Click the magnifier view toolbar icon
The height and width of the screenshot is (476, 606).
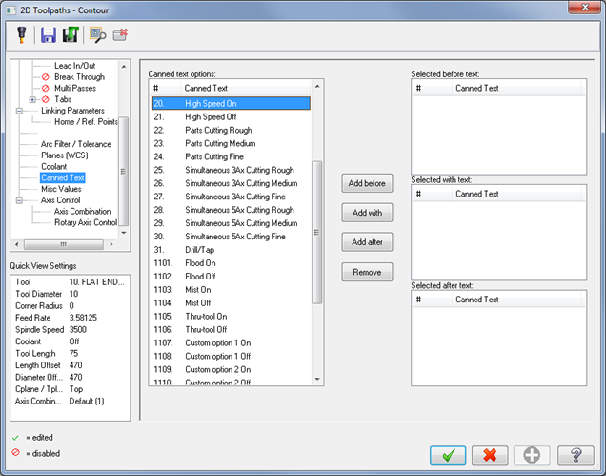click(x=98, y=35)
